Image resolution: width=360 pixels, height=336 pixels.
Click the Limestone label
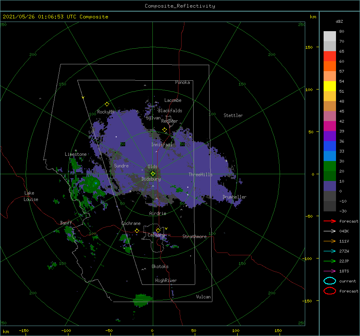[76, 154]
